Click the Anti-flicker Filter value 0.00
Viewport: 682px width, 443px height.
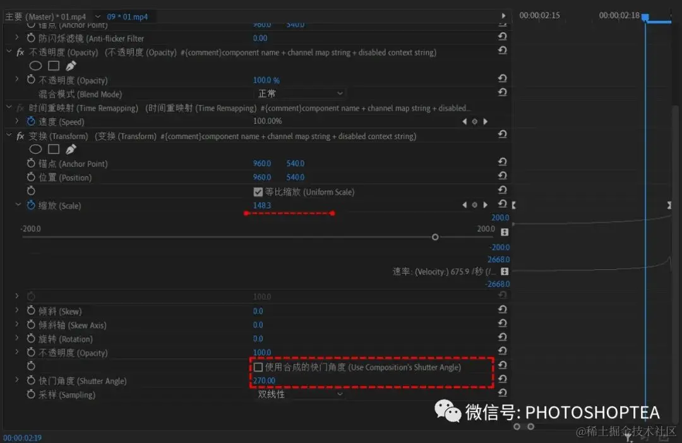260,39
